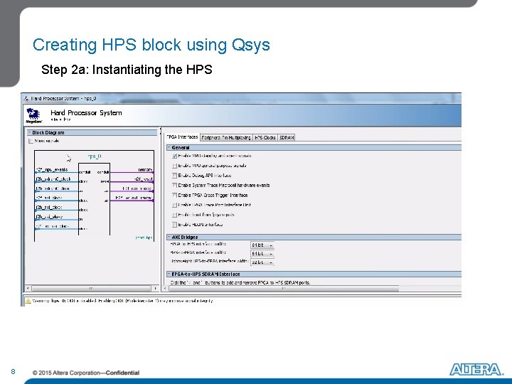The height and width of the screenshot is (384, 512).
Task: Switch to the SDRAM tab
Action: (x=287, y=138)
